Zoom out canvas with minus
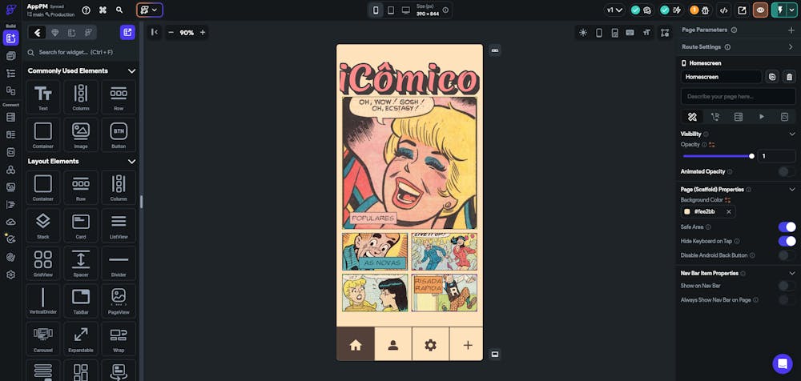 pos(171,32)
